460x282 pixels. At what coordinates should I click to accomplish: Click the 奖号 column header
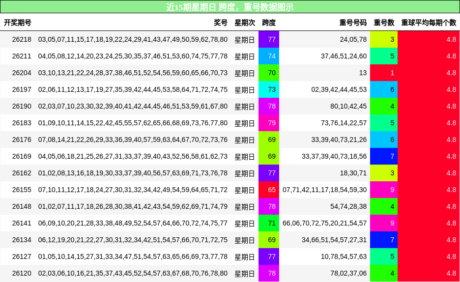pyautogui.click(x=221, y=23)
